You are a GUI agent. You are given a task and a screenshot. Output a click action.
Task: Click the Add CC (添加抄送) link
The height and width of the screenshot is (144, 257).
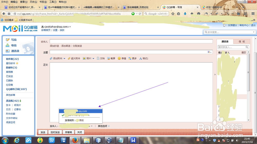coord(54,46)
